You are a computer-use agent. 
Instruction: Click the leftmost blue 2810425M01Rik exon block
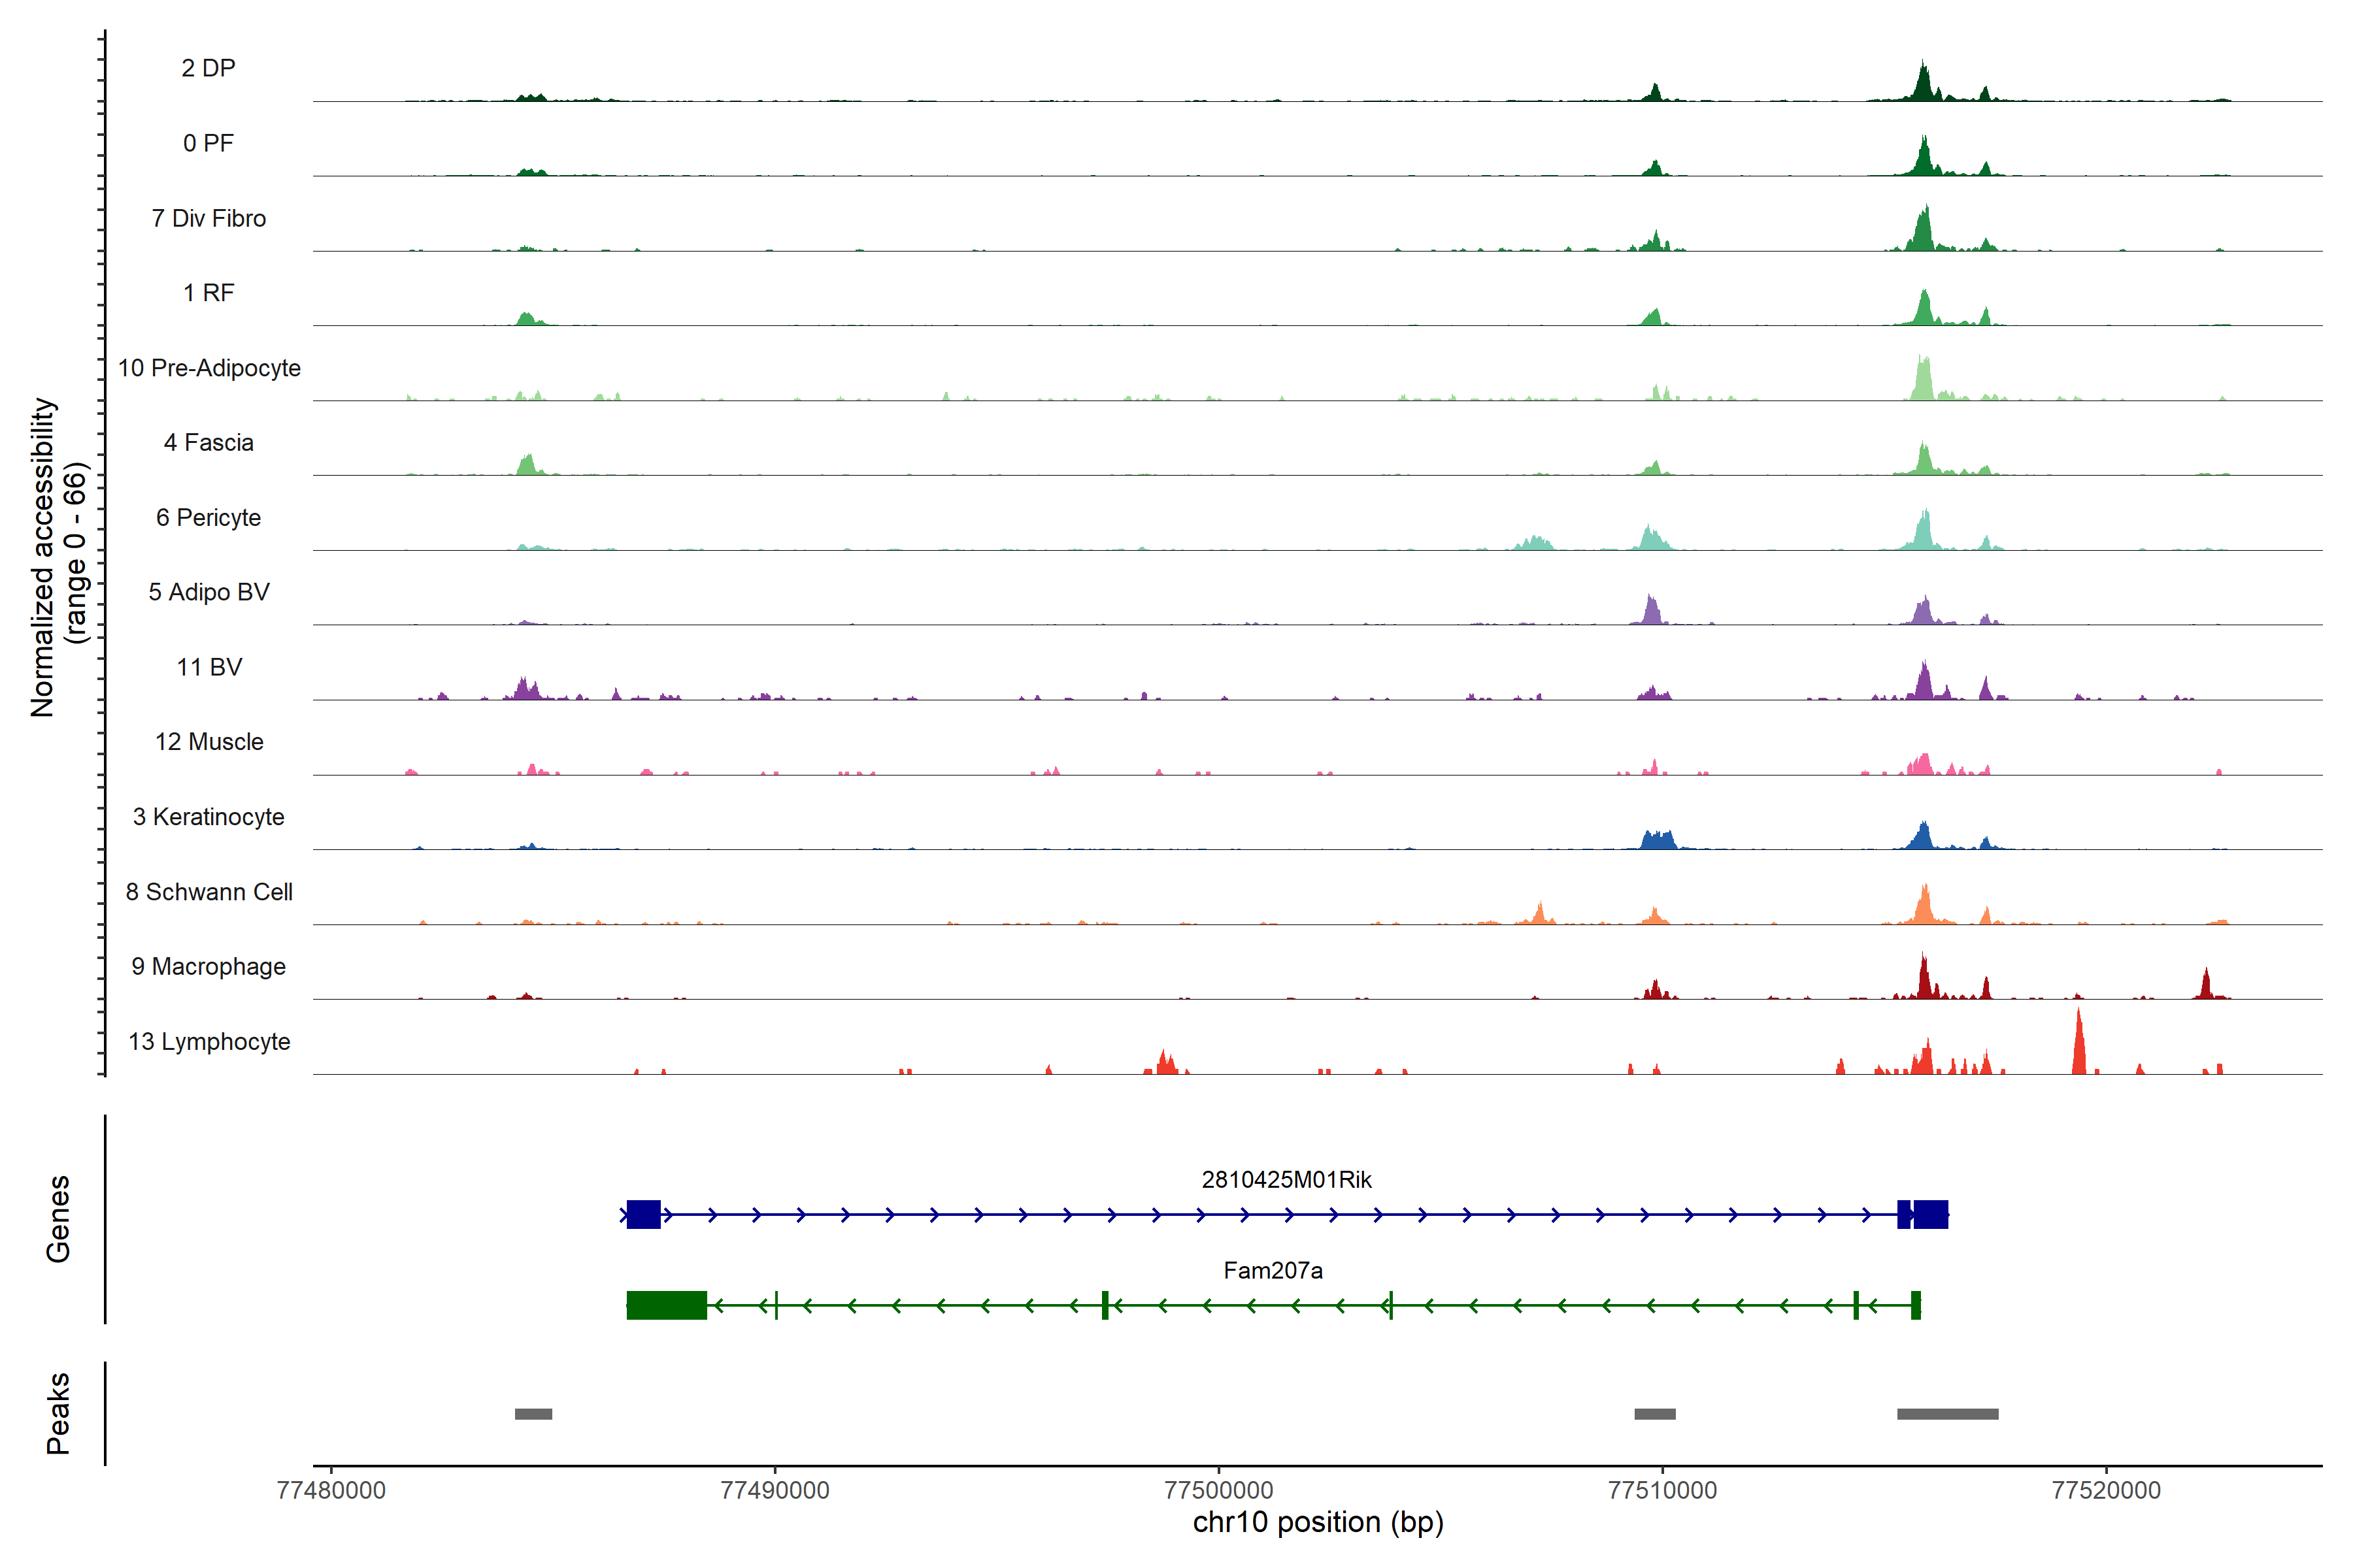click(643, 1214)
